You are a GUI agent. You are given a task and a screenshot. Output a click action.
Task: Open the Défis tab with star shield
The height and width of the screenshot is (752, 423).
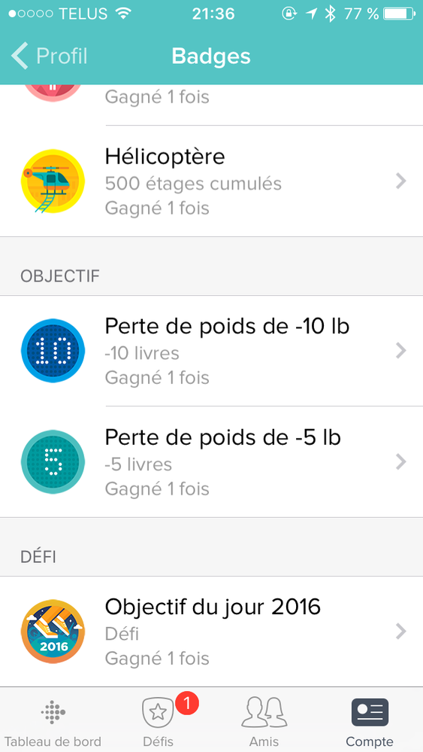click(159, 720)
